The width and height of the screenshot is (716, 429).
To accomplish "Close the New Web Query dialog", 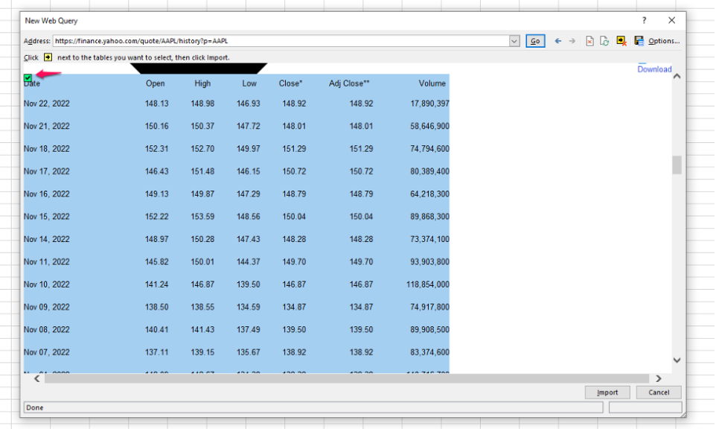I will click(671, 21).
